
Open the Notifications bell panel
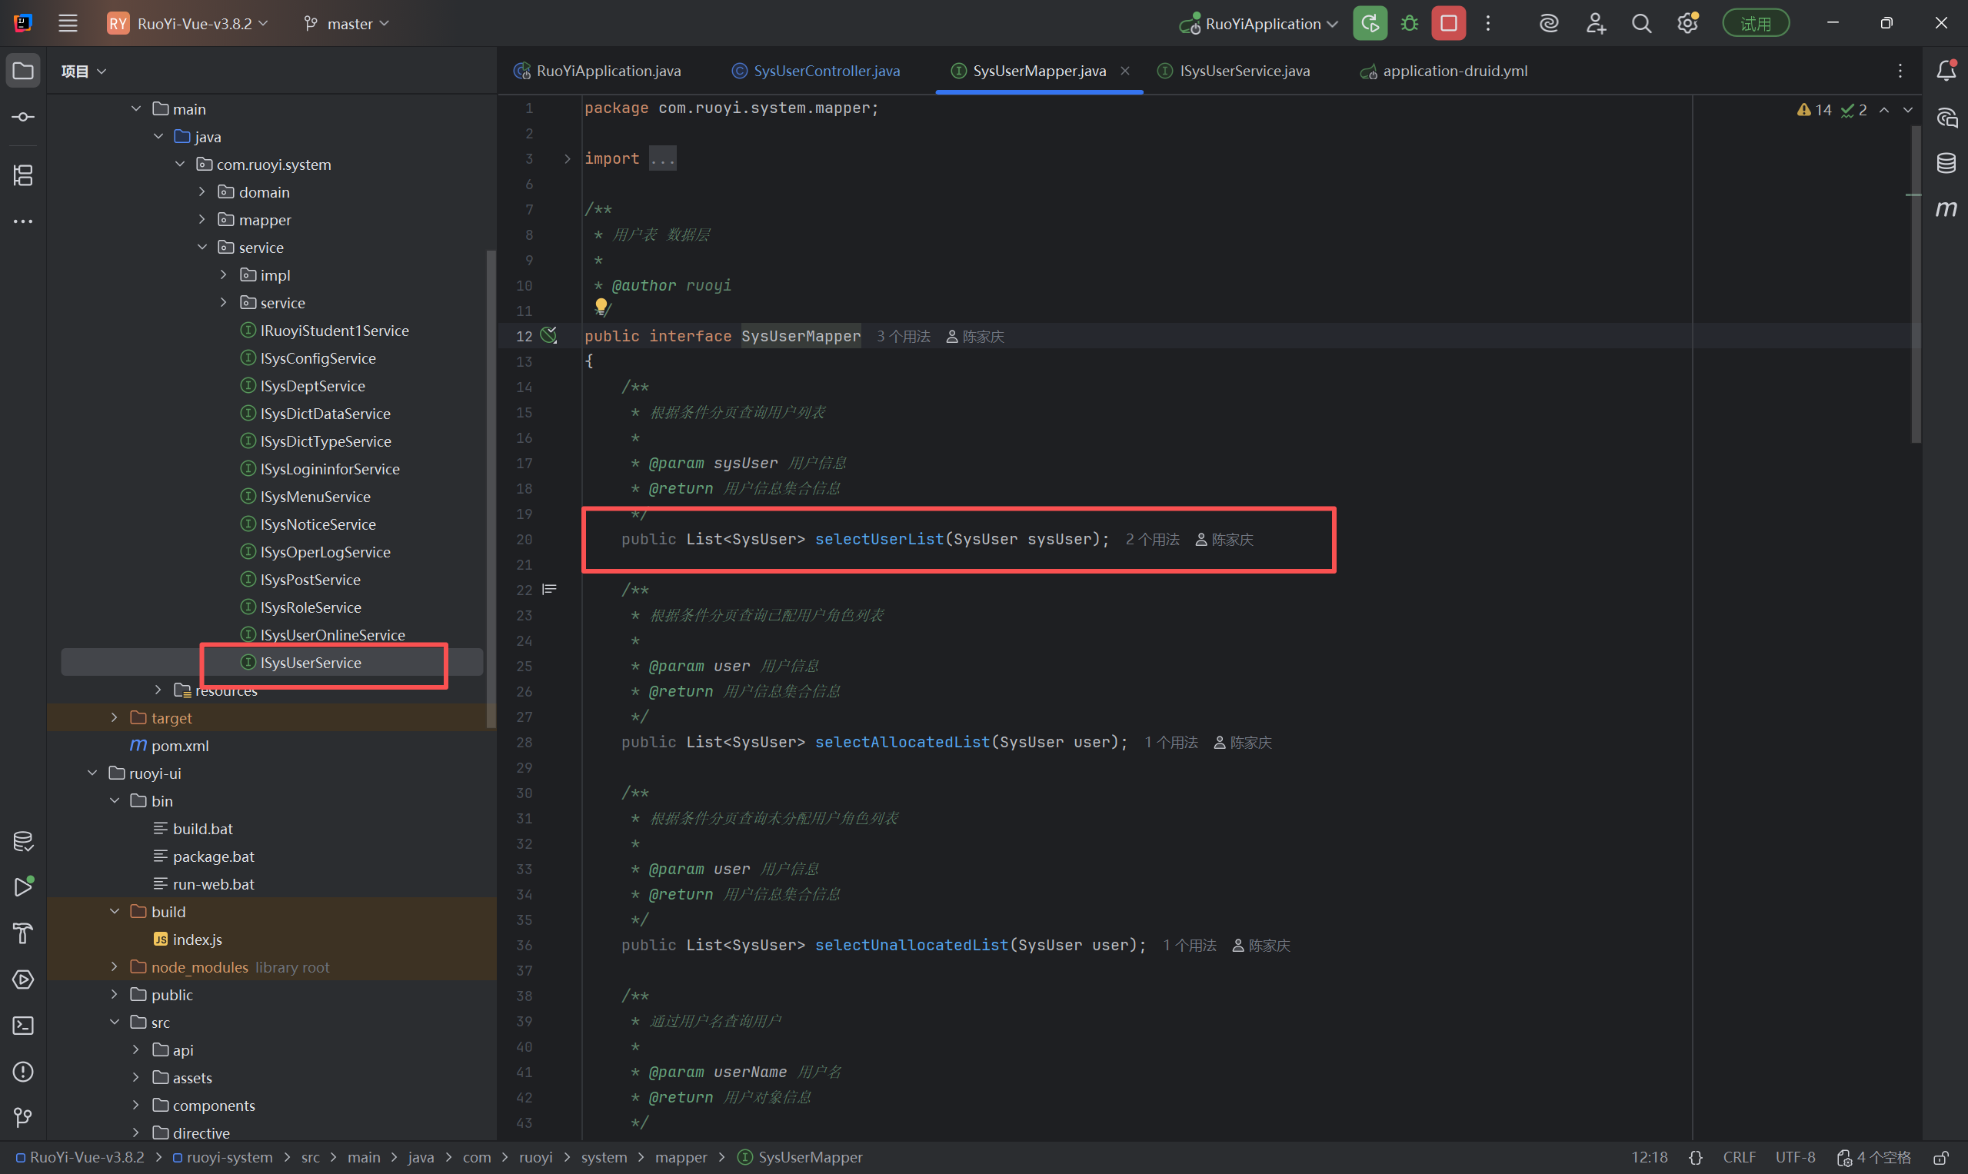tap(1946, 72)
